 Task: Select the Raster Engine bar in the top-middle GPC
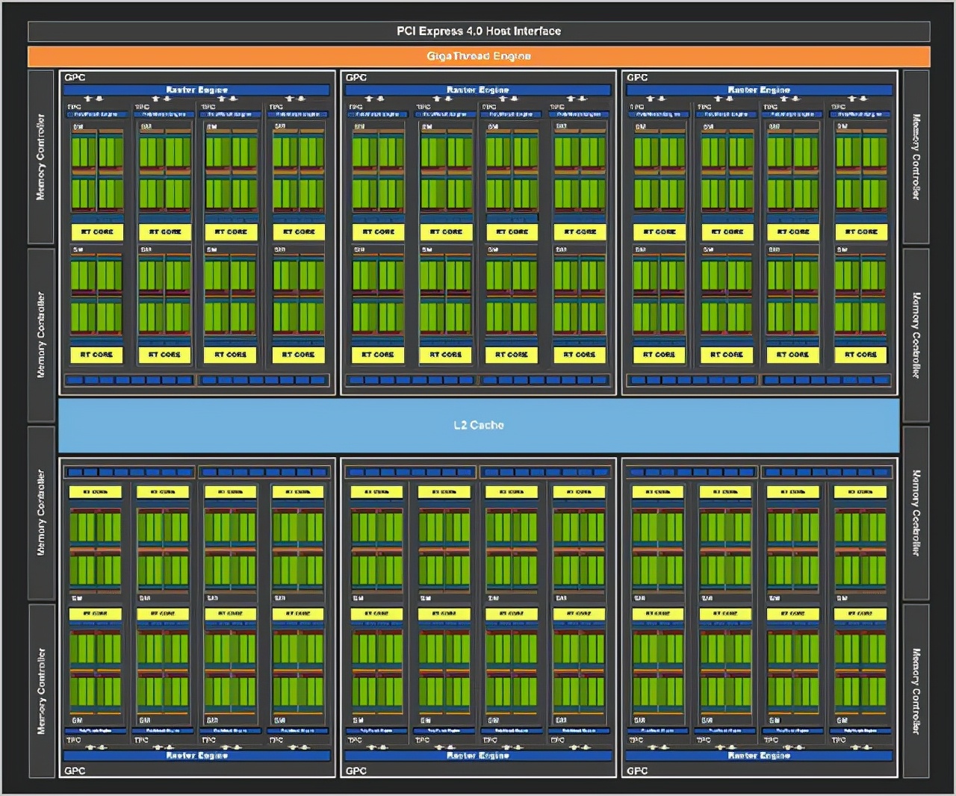(478, 90)
